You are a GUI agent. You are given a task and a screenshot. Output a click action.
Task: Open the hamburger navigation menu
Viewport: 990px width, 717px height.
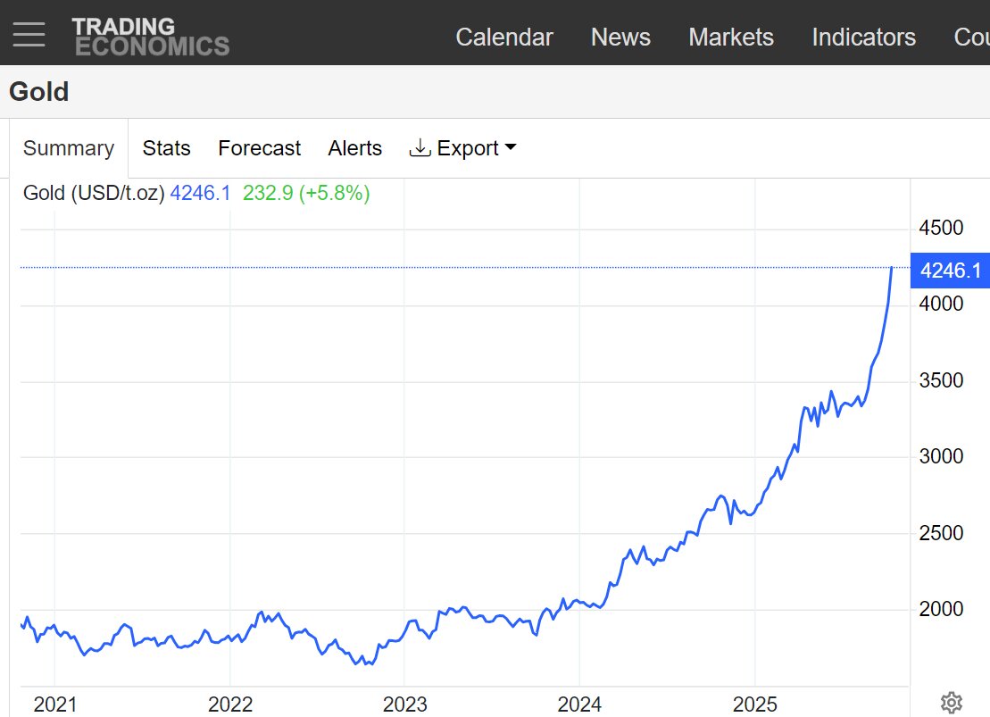[29, 34]
